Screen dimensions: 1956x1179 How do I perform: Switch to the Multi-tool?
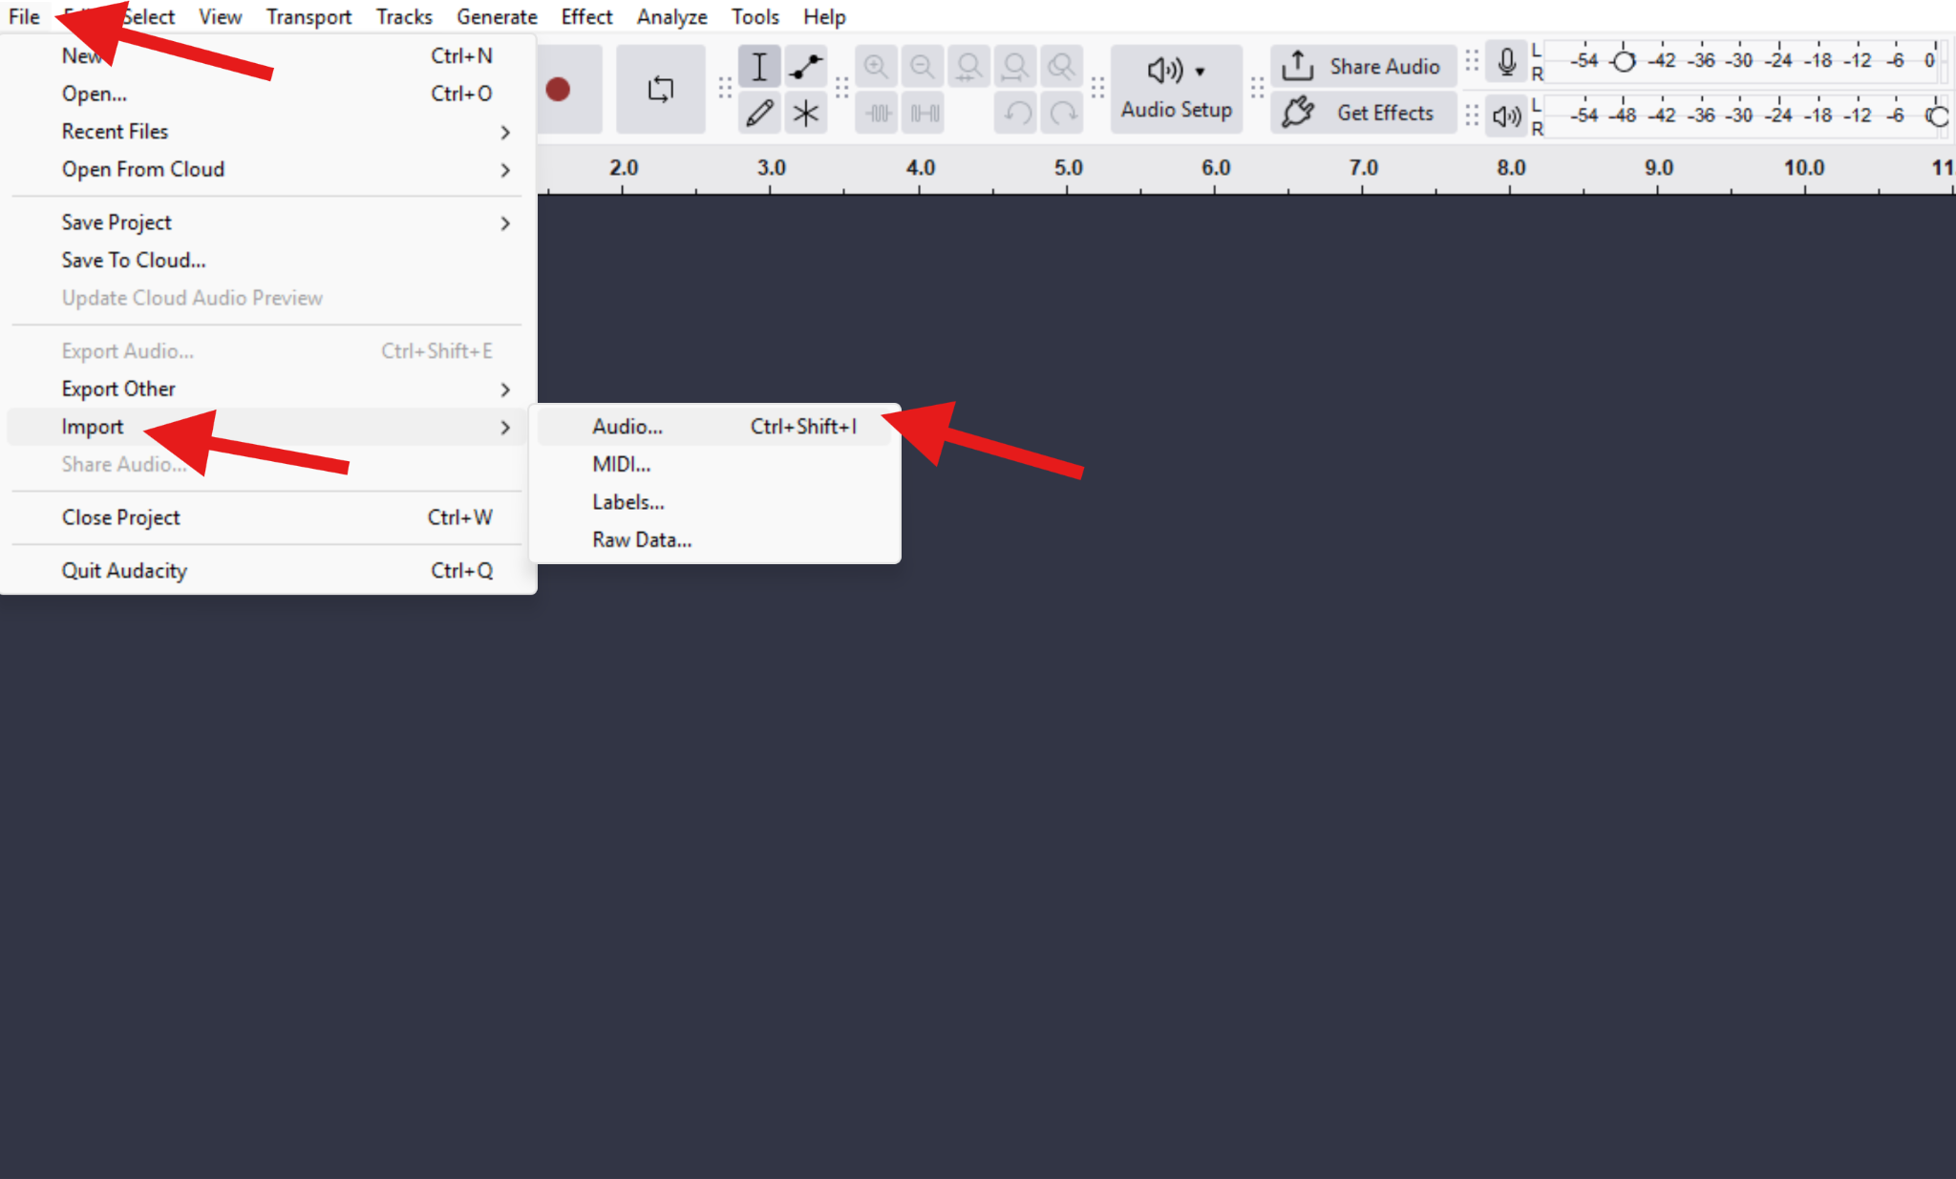[x=805, y=112]
